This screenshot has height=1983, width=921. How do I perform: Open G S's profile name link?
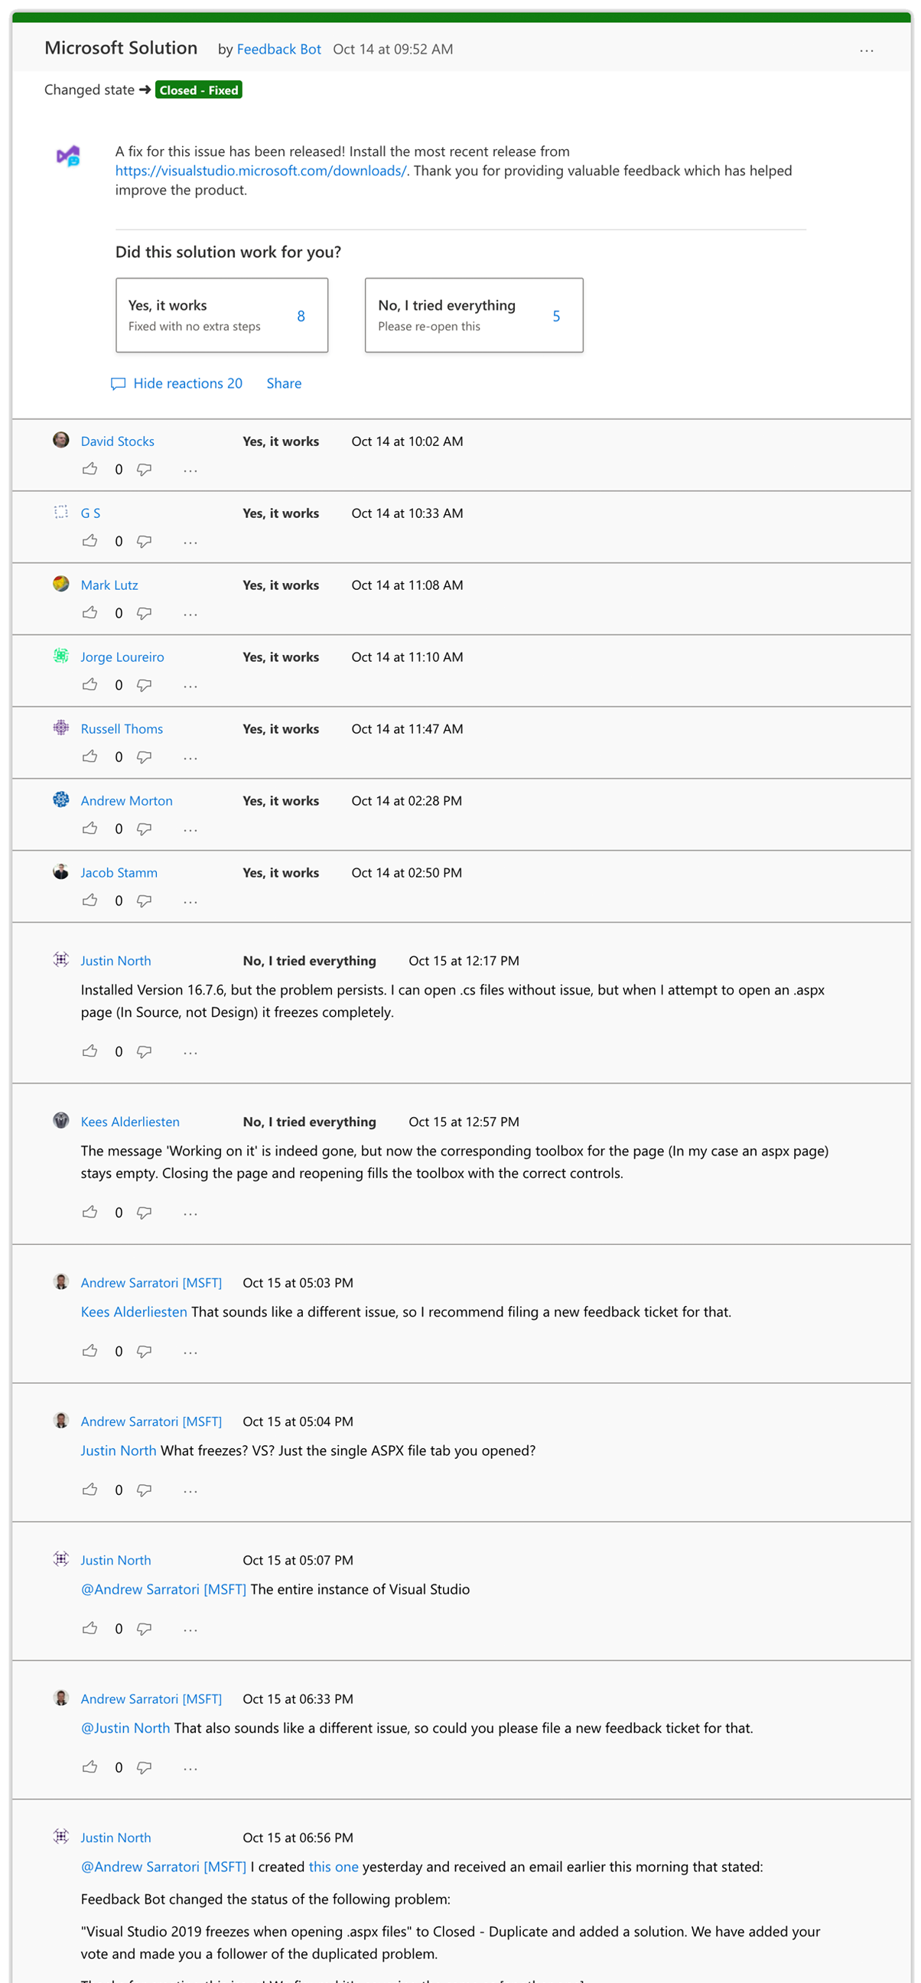tap(90, 513)
